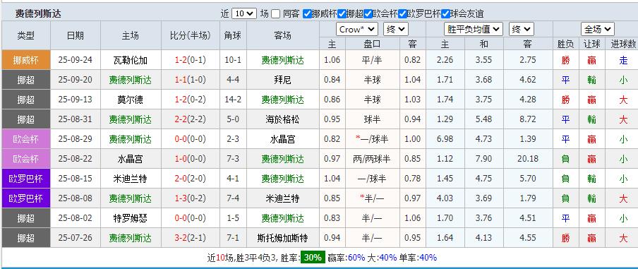Screen dimensions: 638x269
Task: Open team link 瓦勒伦加
Action: 130,61
